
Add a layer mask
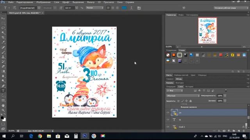point(224,131)
